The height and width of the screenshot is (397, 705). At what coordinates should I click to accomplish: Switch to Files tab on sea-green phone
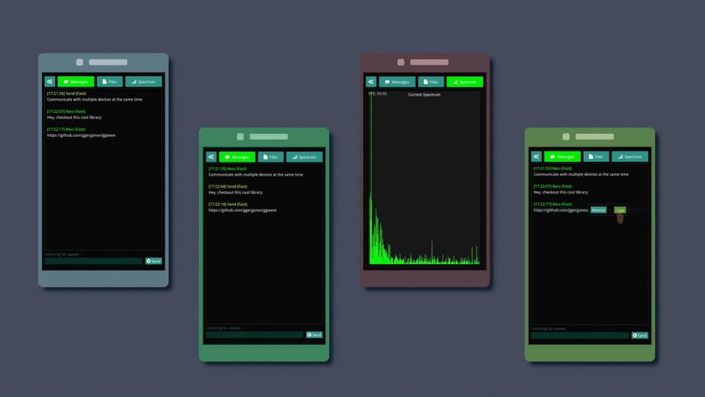point(270,157)
